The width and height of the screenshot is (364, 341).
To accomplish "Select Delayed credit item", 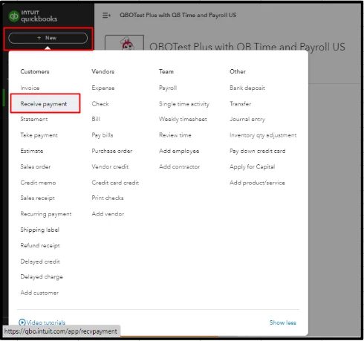I will pyautogui.click(x=40, y=262).
